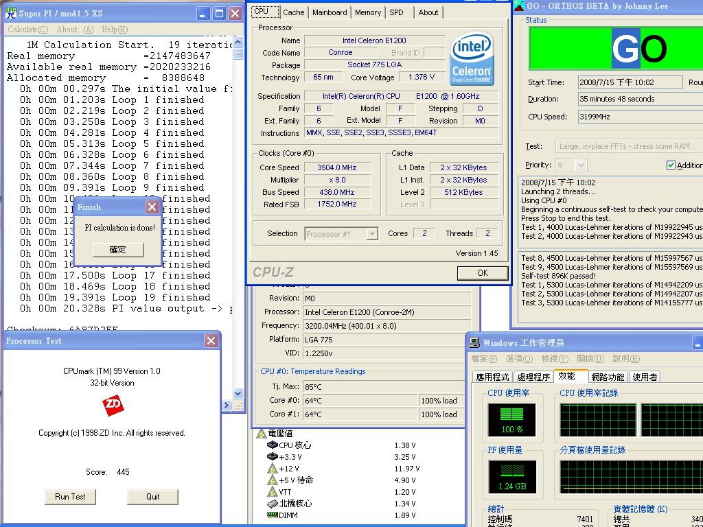Image resolution: width=703 pixels, height=527 pixels.
Task: Open the 檢視(V) menu in Task Manager
Action: coord(555,359)
